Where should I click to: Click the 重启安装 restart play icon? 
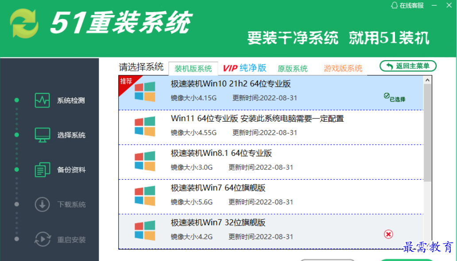(43, 239)
